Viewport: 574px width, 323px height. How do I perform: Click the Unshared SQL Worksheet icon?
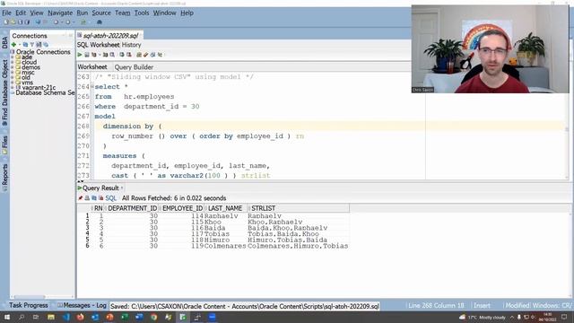tap(139, 55)
